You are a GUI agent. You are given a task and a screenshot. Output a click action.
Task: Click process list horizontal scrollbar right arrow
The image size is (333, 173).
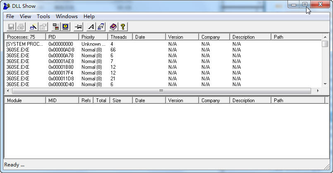coord(318,91)
